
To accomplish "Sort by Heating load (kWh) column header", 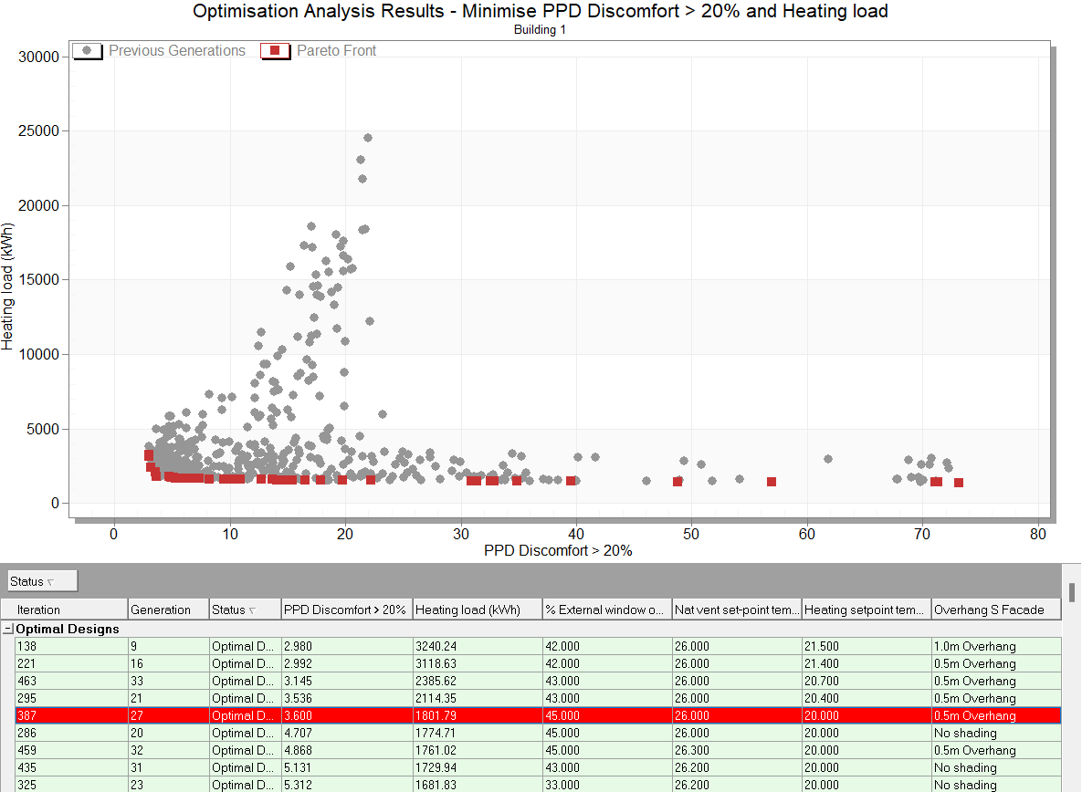I will click(x=476, y=610).
